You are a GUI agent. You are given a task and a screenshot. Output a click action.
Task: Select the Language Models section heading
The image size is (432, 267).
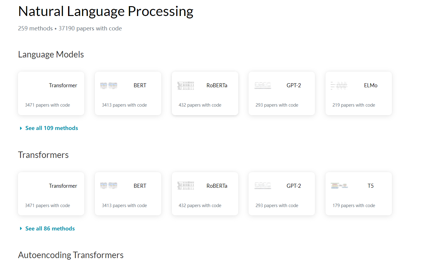pos(51,54)
